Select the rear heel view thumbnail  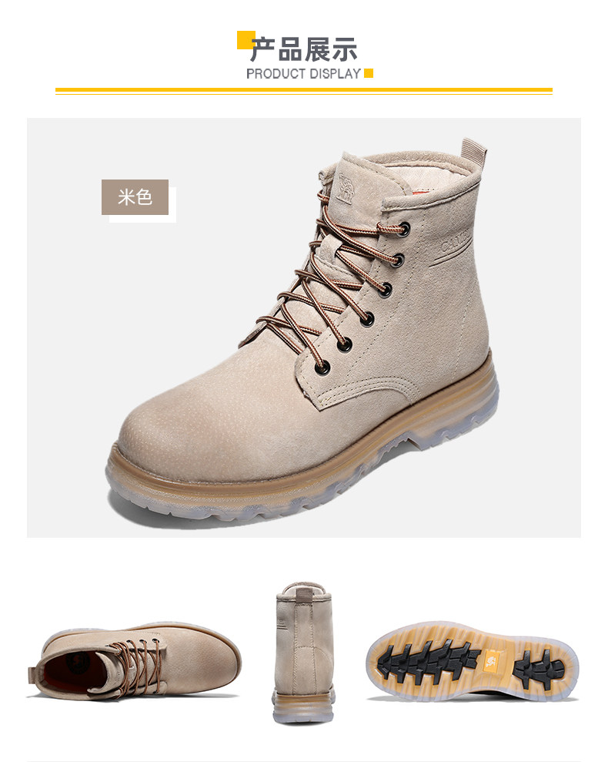point(303,653)
